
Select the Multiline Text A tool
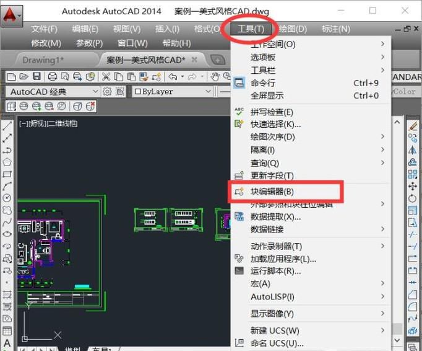click(x=7, y=343)
